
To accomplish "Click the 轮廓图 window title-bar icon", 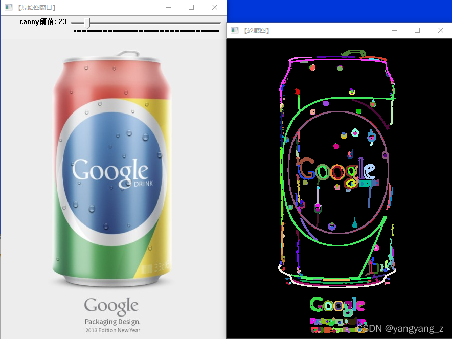I will pyautogui.click(x=234, y=30).
